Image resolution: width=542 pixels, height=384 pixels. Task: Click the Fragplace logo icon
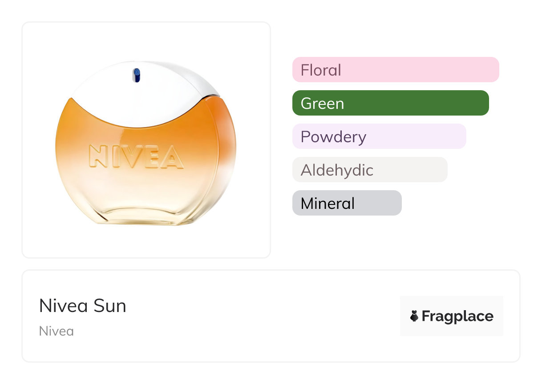414,316
